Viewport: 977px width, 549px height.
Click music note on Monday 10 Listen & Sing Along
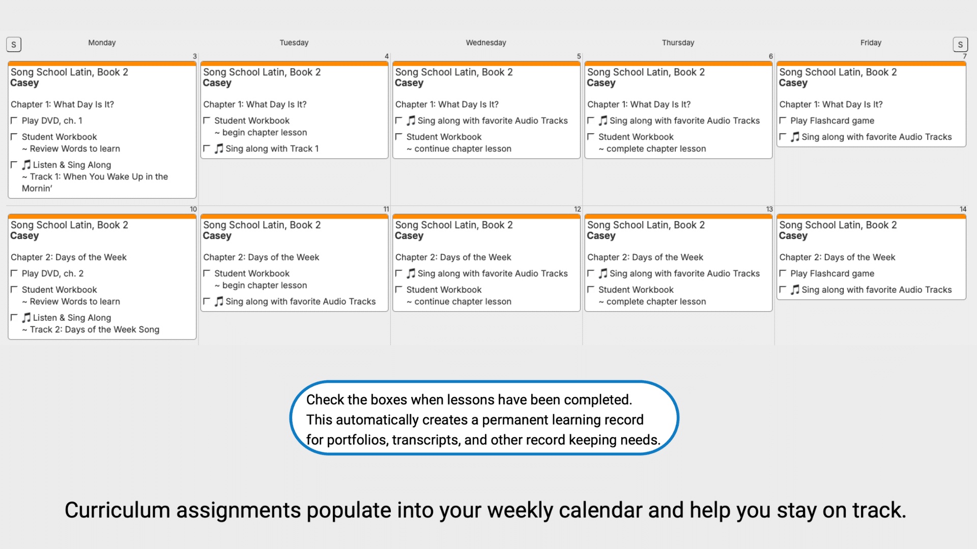[26, 318]
